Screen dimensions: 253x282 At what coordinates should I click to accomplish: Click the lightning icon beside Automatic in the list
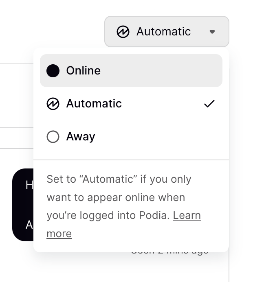point(53,104)
